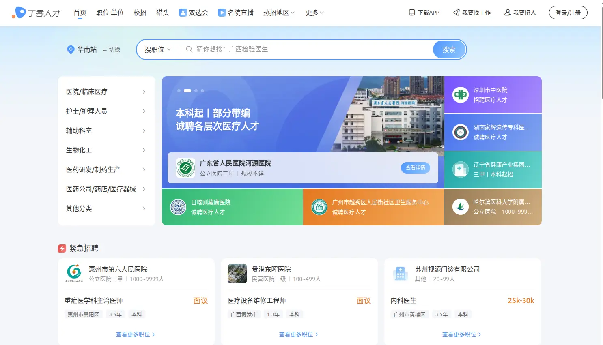Click the 湖南家辉遗传专科医院 logo icon

461,132
